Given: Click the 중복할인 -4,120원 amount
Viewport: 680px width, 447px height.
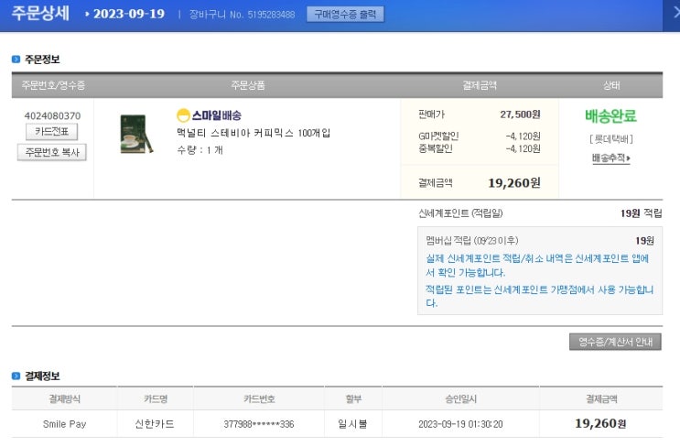Looking at the screenshot, I should coord(523,149).
